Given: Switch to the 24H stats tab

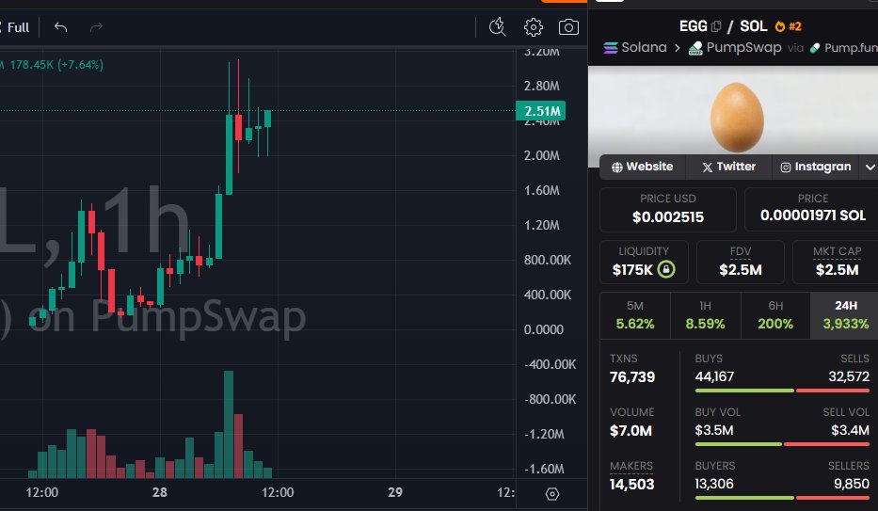Looking at the screenshot, I should [x=845, y=315].
